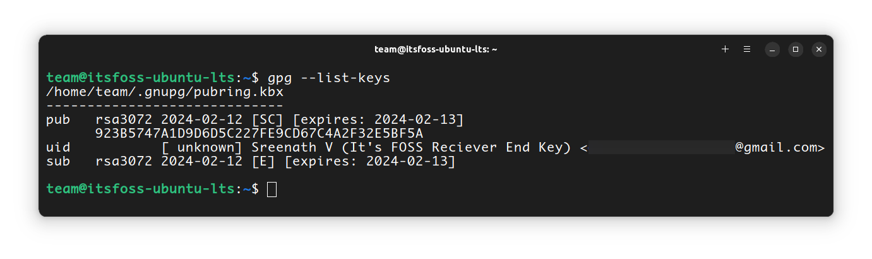Click the window title team@itsfoss-ubuntu-lts
The width and height of the screenshot is (872, 259).
(x=436, y=49)
